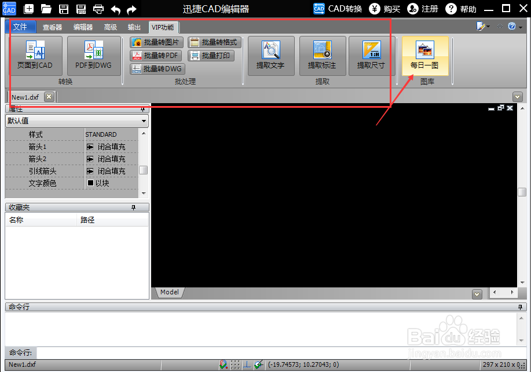This screenshot has height=372, width=531.
Task: Collapse the ribbon with the up arrow
Action: [500, 26]
